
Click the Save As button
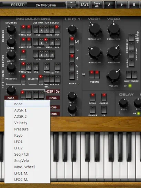click(97, 5)
